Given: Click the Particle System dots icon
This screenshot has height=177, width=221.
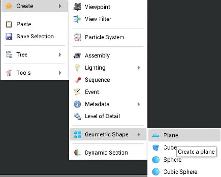Looking at the screenshot, I should [77, 37].
